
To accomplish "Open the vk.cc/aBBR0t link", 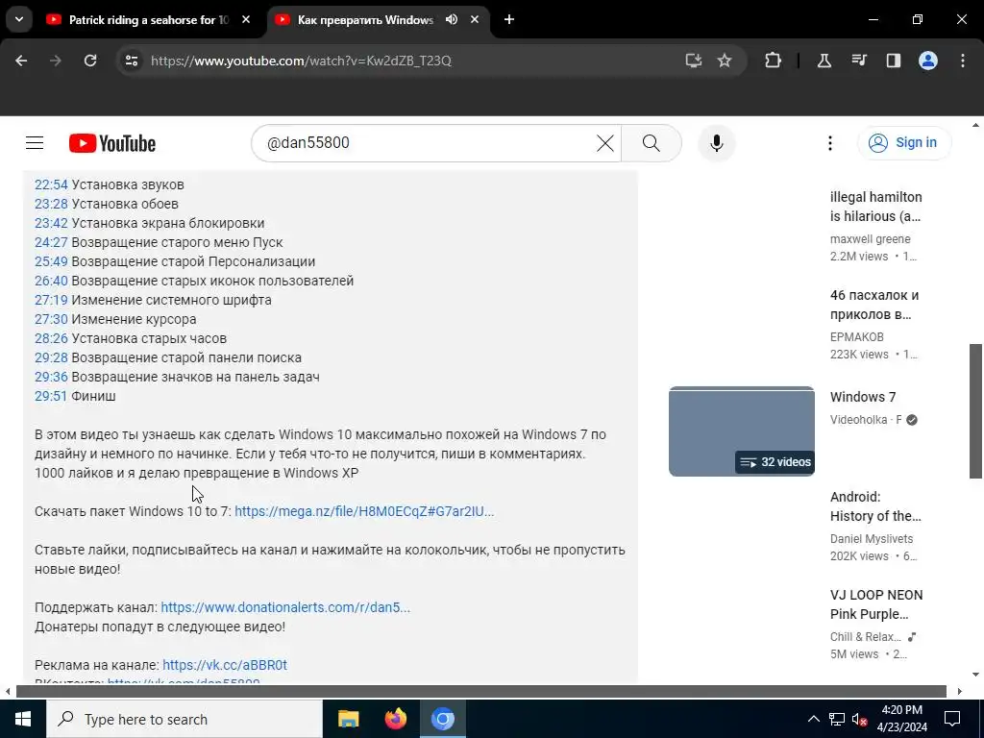I will [225, 665].
